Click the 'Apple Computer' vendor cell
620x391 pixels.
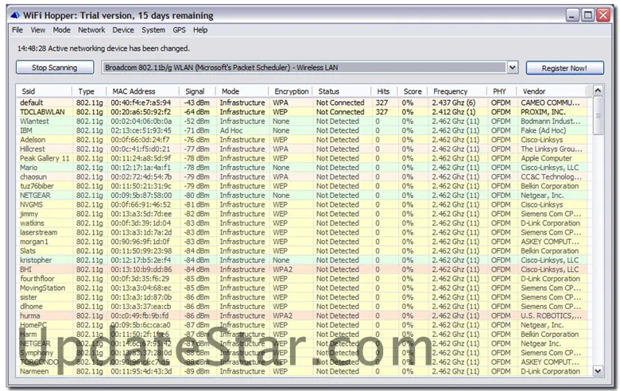546,158
